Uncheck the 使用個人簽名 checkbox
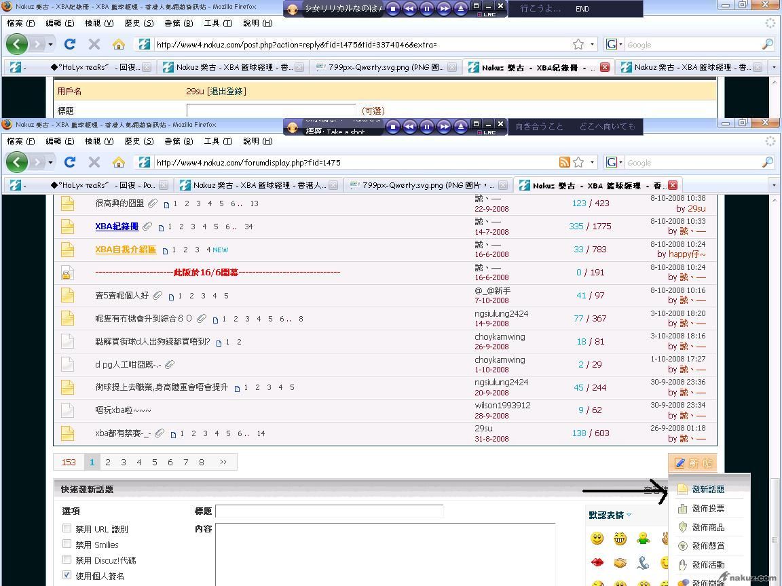Viewport: 782px width, 586px height. [x=67, y=575]
